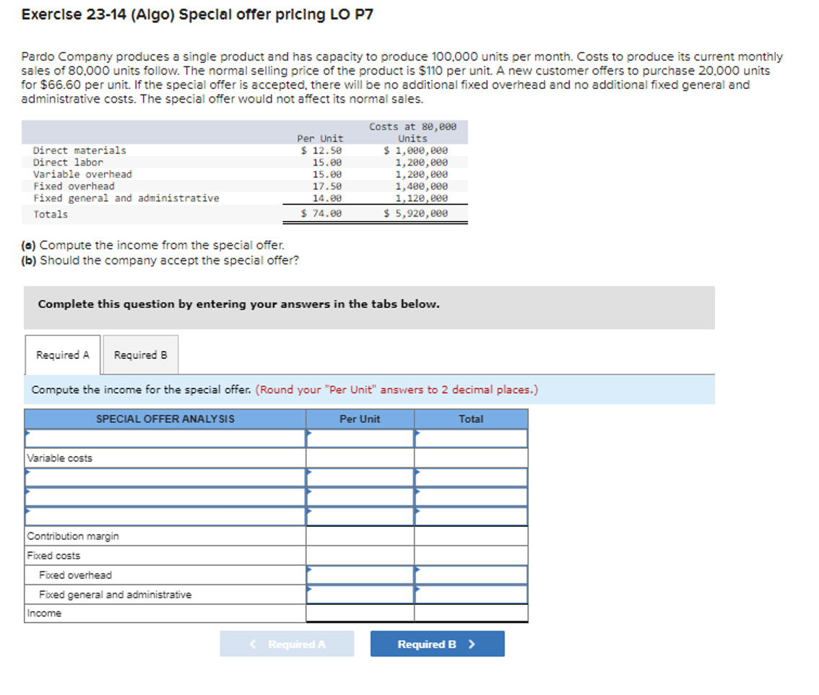
Task: Click the Fixed overhead Per Unit cell
Action: coord(359,575)
